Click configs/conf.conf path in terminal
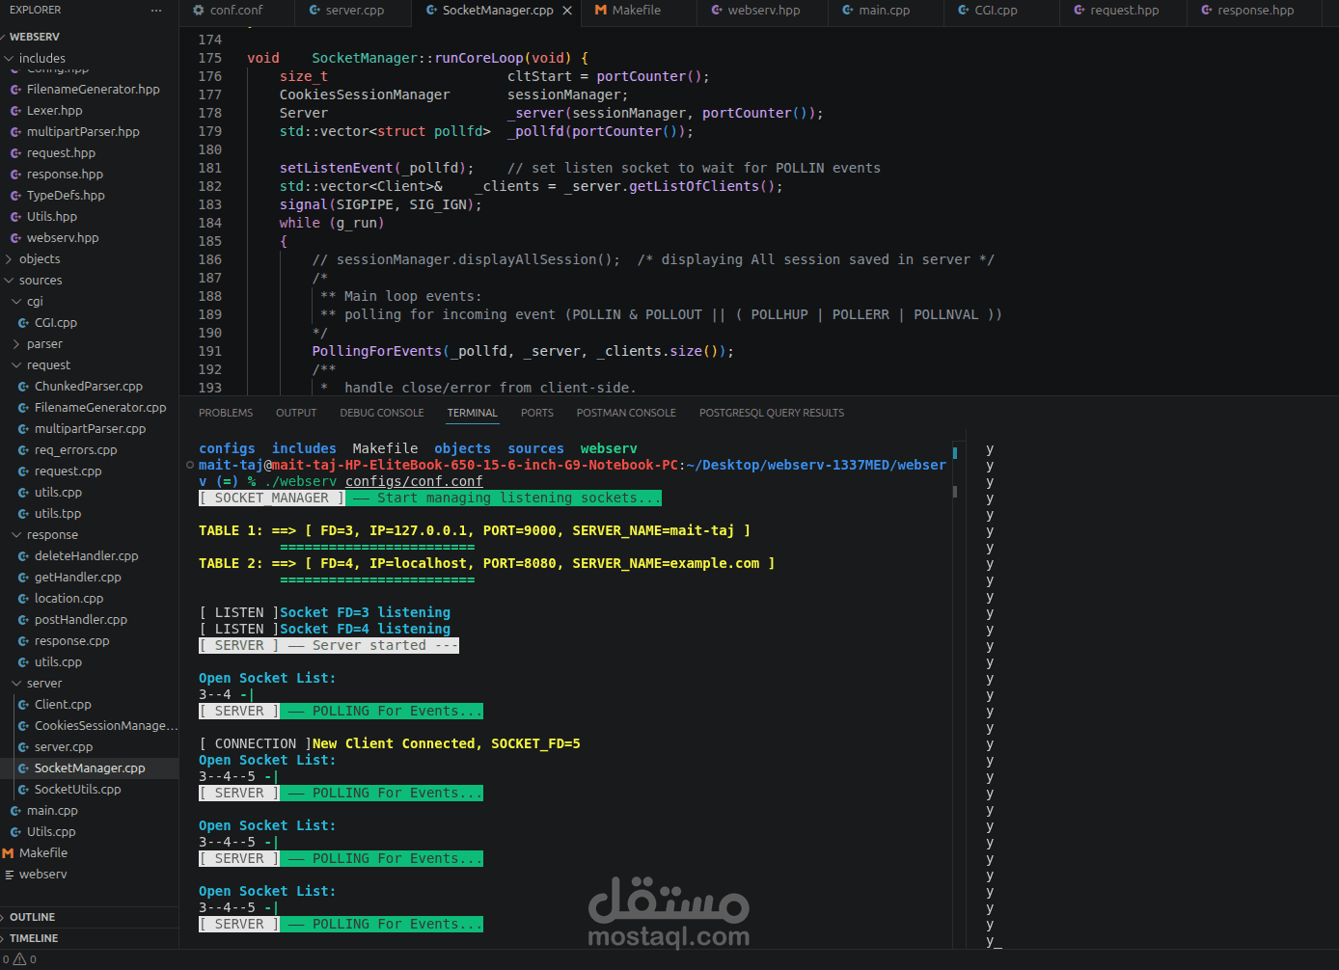The image size is (1339, 970). click(414, 481)
